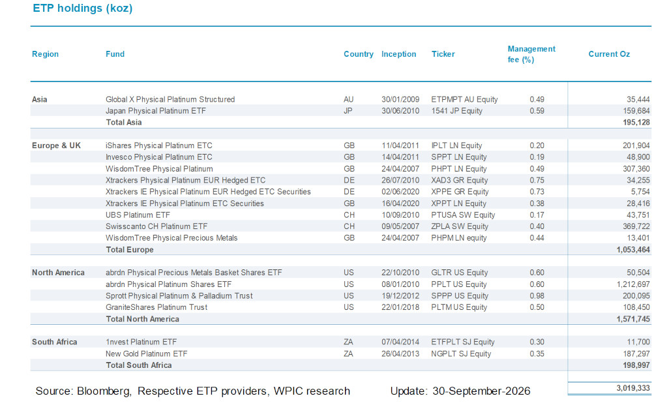Click the 'Update: 30-September-2026' text

tap(460, 391)
